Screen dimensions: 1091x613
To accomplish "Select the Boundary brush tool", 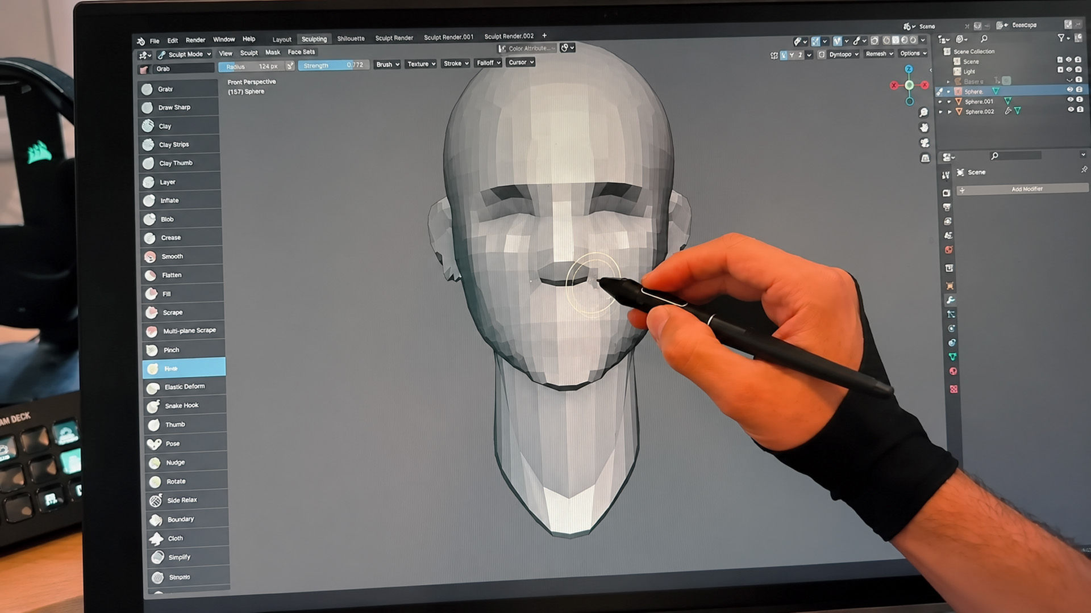I will 188,519.
